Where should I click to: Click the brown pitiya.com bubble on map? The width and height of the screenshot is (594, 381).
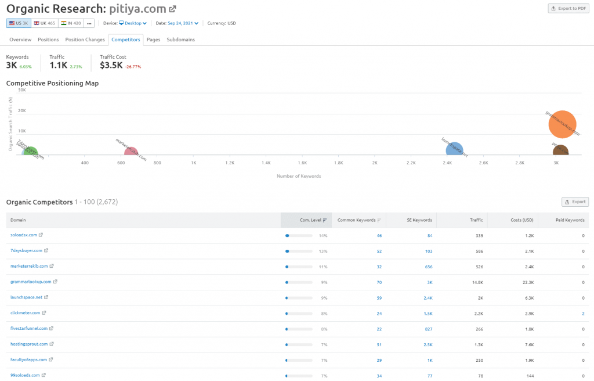561,150
